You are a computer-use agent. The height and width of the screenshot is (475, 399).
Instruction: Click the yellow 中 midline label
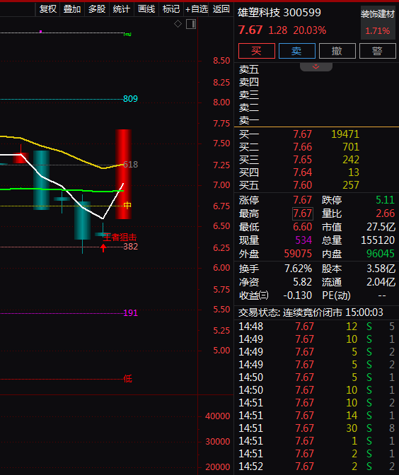click(x=127, y=206)
